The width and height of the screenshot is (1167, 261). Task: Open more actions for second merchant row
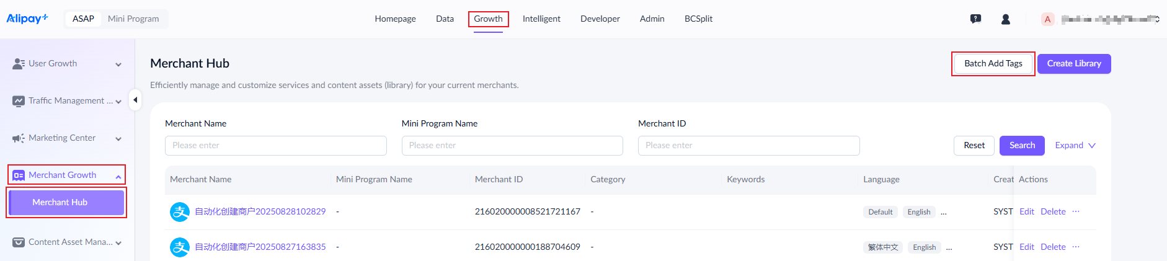click(1076, 247)
